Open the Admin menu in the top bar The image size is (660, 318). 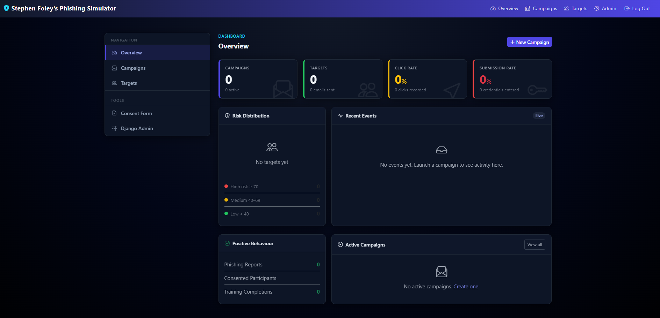(605, 8)
